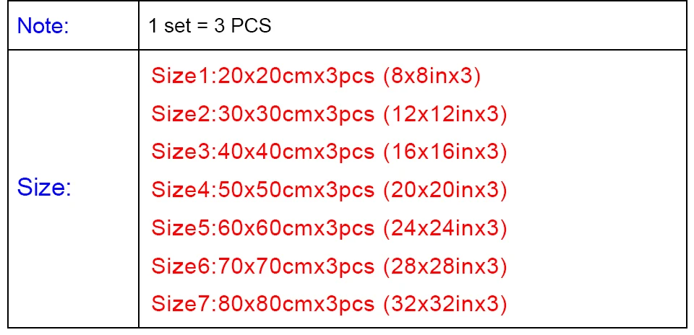This screenshot has height=335, width=694.
Task: Click the (20x20inx3) inch measurement
Action: (445, 190)
